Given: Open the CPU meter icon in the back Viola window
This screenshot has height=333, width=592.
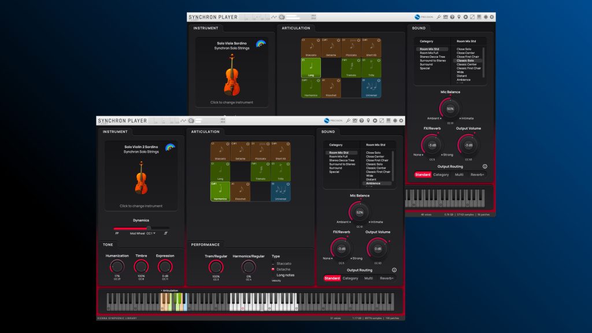Looking at the screenshot, I should pyautogui.click(x=446, y=17).
